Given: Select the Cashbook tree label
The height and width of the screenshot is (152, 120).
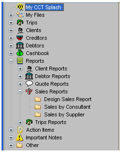Looking at the screenshot, I should point(38,53).
